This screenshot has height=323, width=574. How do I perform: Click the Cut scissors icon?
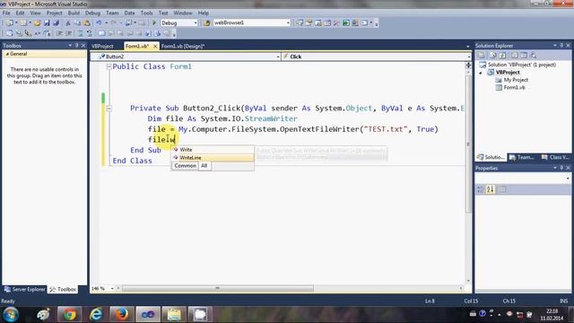pos(68,22)
